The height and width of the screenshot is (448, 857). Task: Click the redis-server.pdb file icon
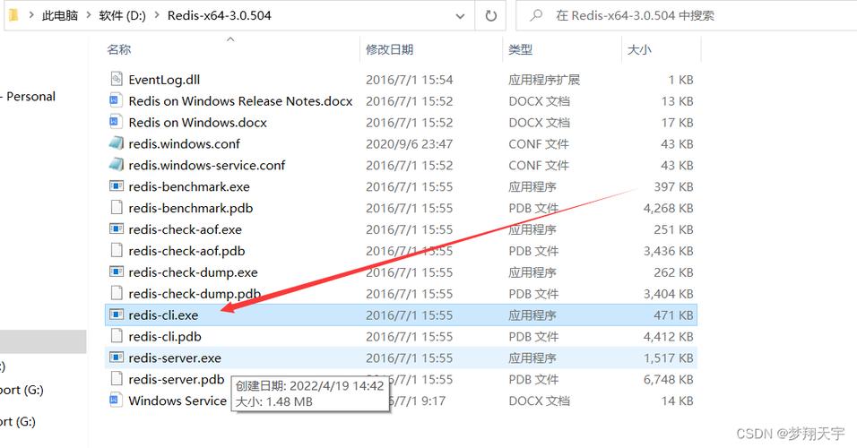click(116, 379)
